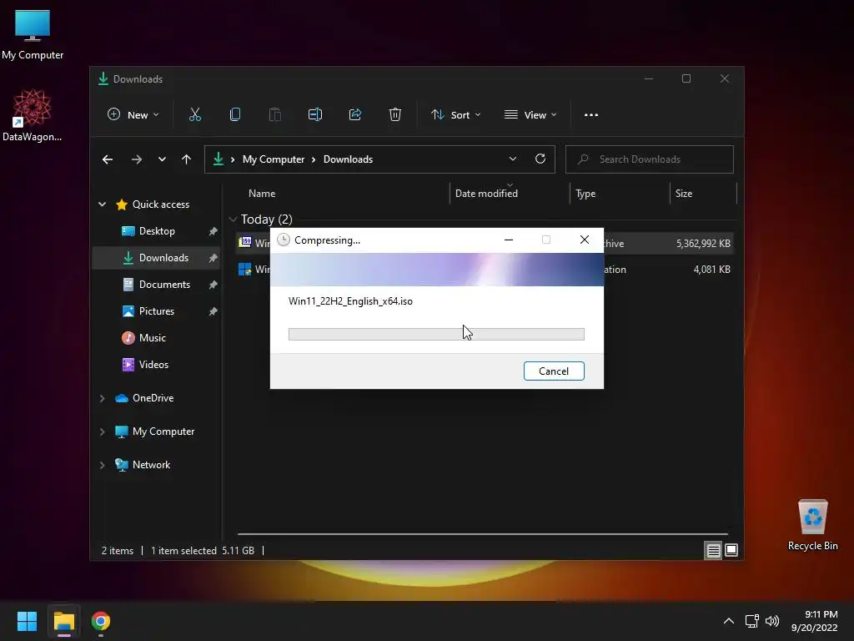Select Desktop in the navigation pane

pyautogui.click(x=156, y=231)
